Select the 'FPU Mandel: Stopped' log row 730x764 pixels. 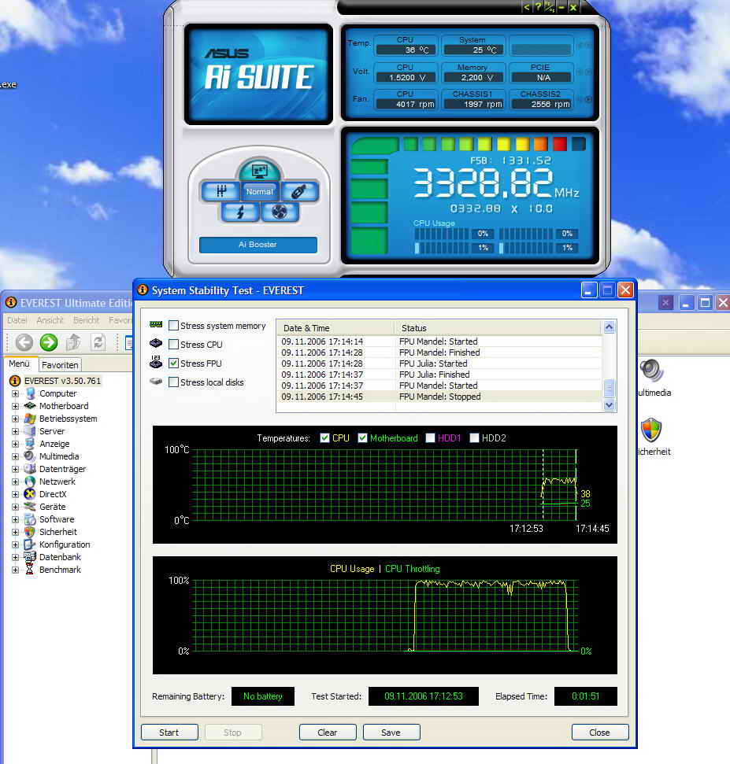(440, 397)
